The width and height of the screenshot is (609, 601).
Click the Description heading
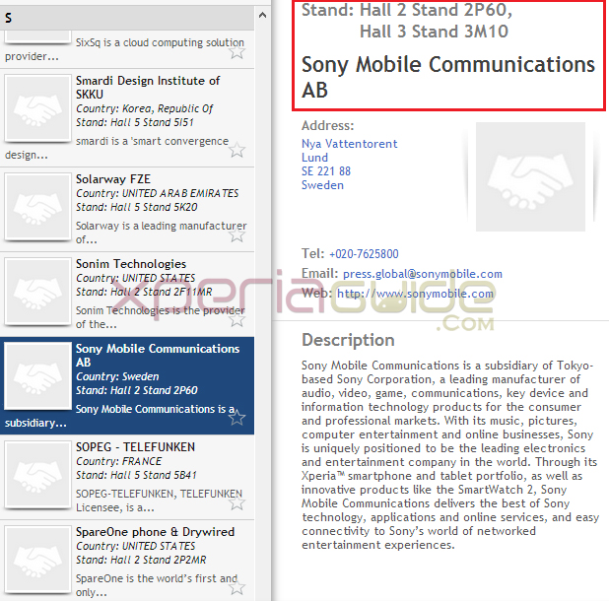348,340
